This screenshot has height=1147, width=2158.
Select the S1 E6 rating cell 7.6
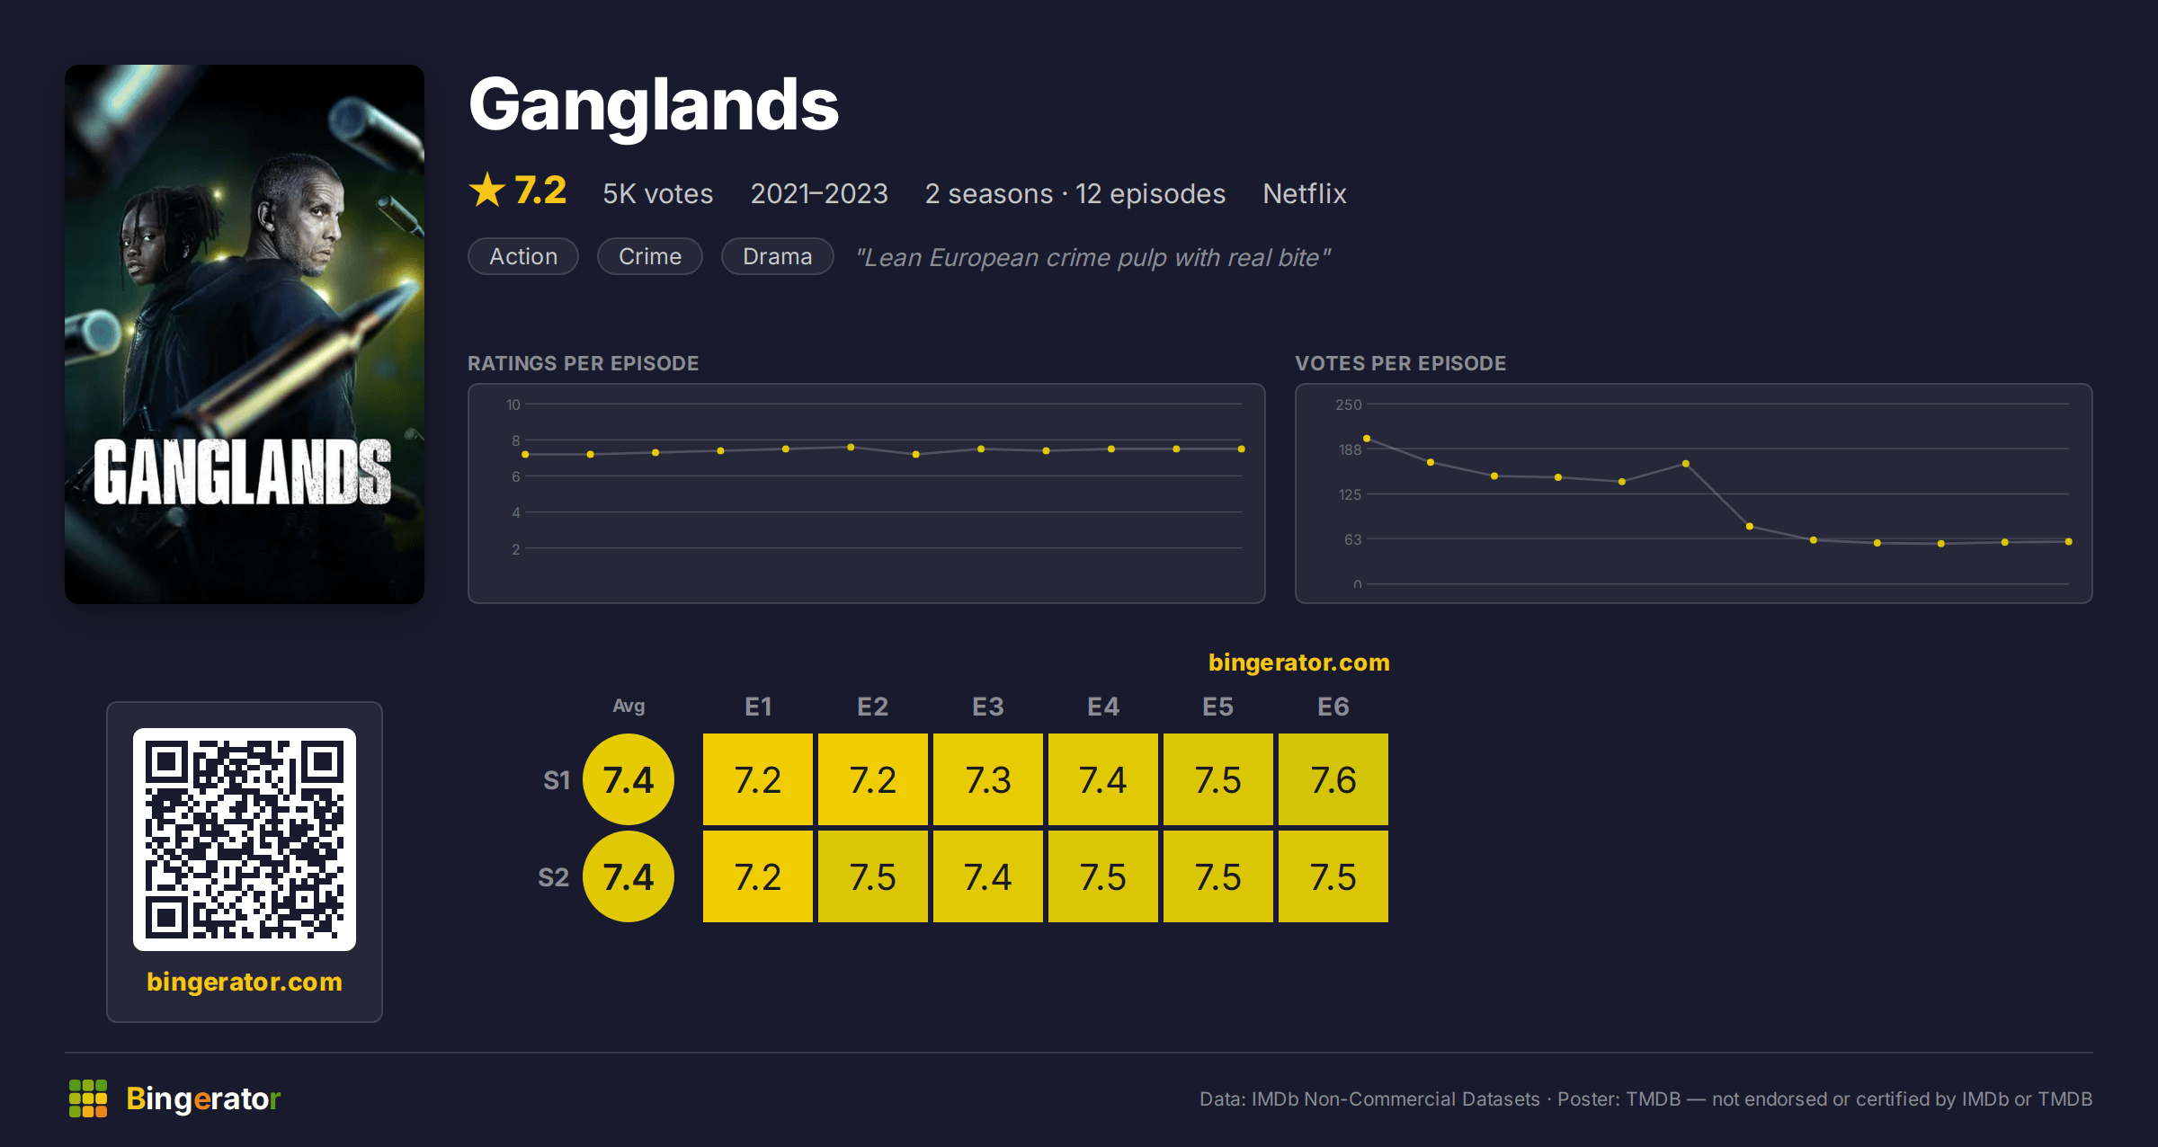coord(1333,779)
